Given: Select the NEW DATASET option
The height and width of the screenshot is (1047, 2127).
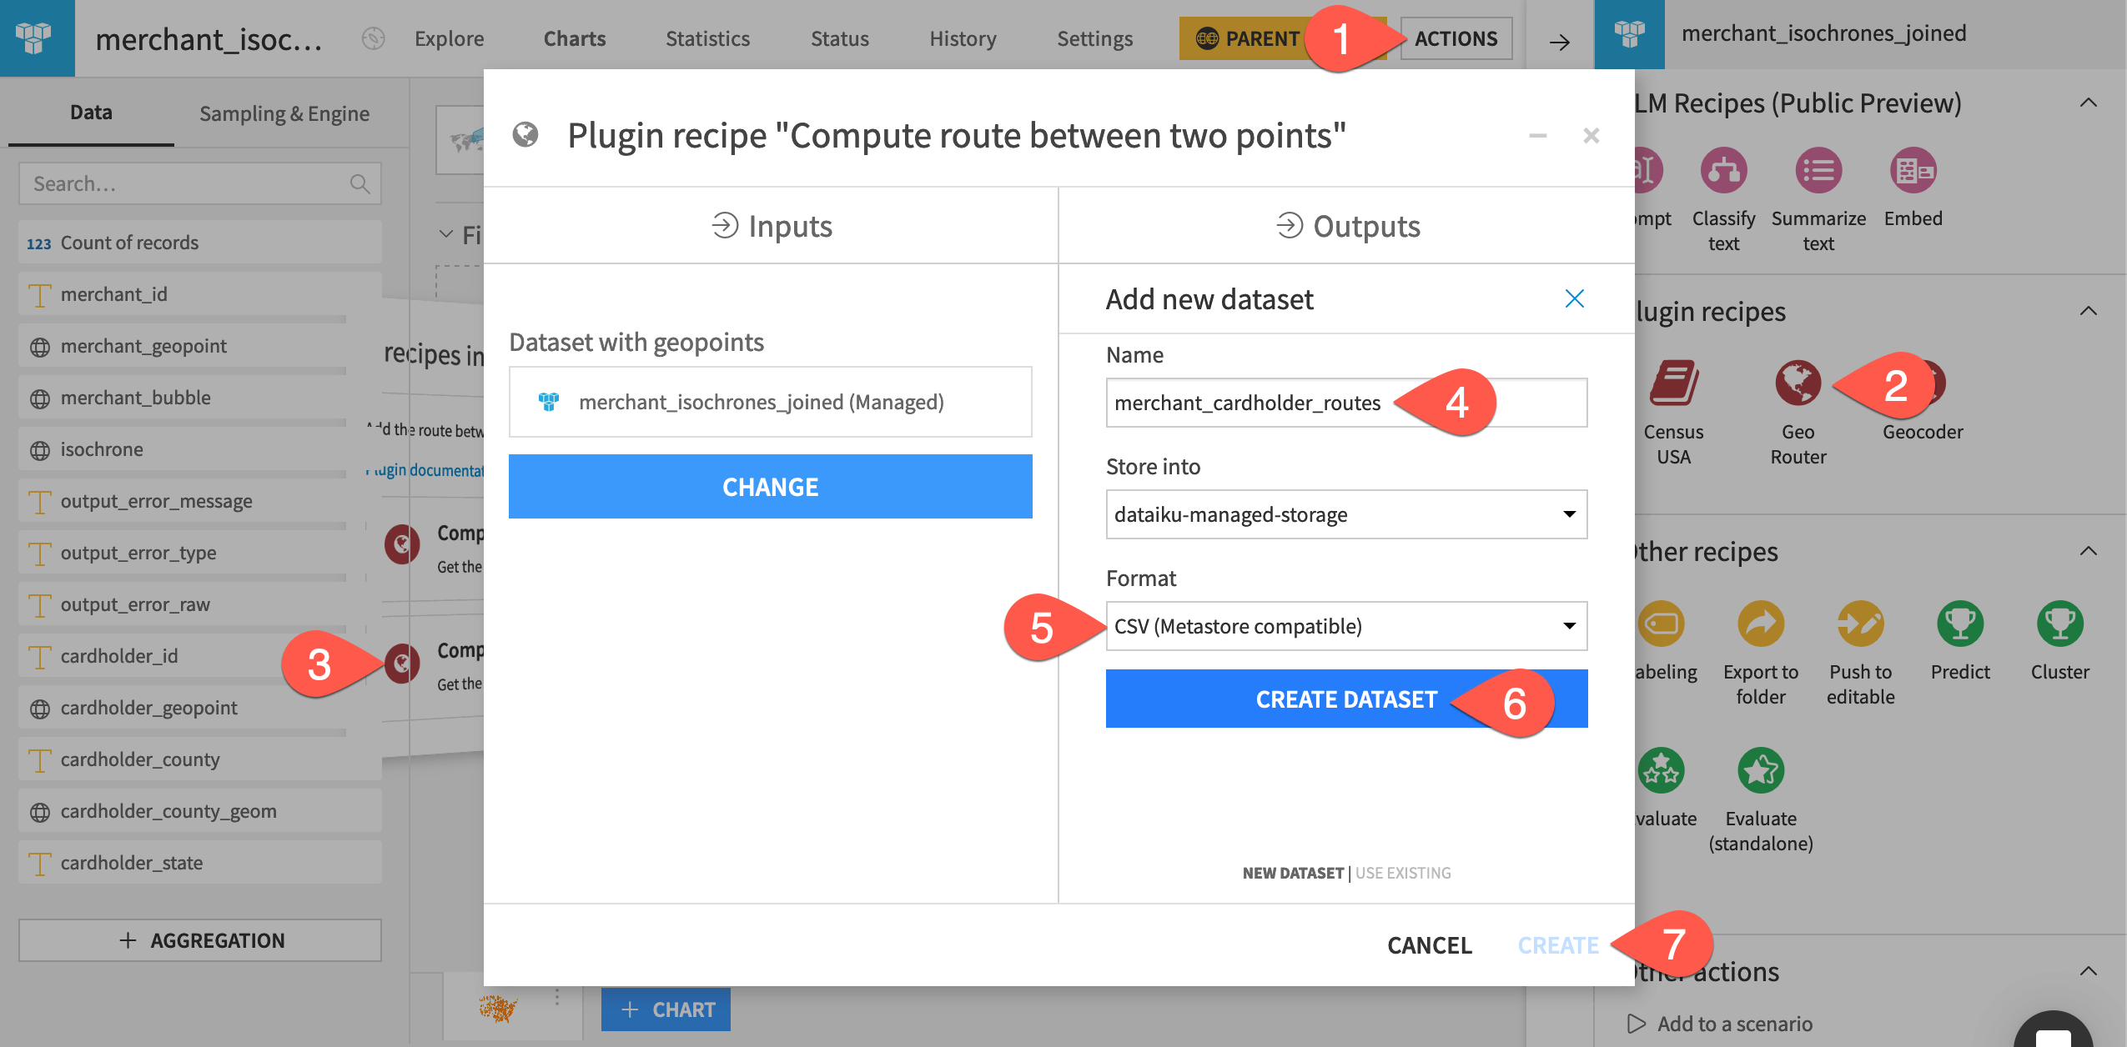Looking at the screenshot, I should [1293, 873].
